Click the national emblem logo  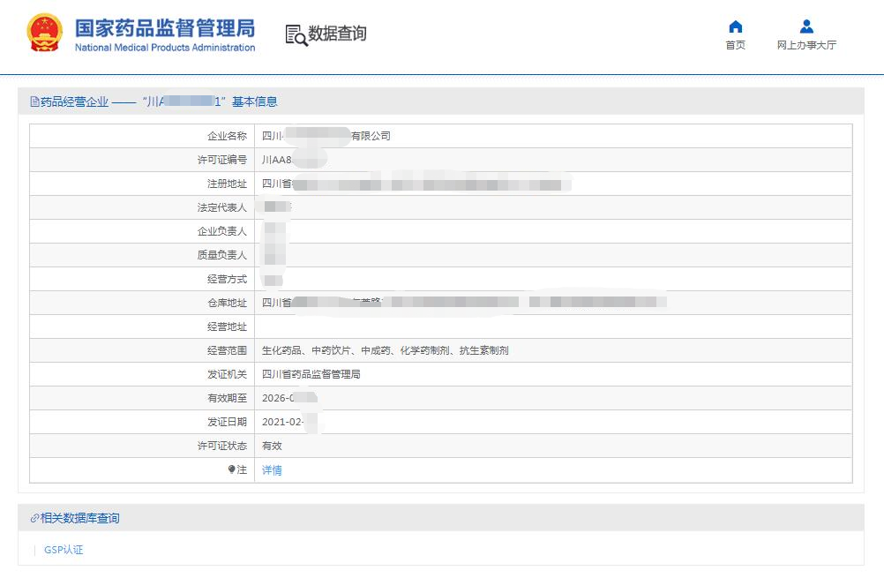[x=46, y=34]
